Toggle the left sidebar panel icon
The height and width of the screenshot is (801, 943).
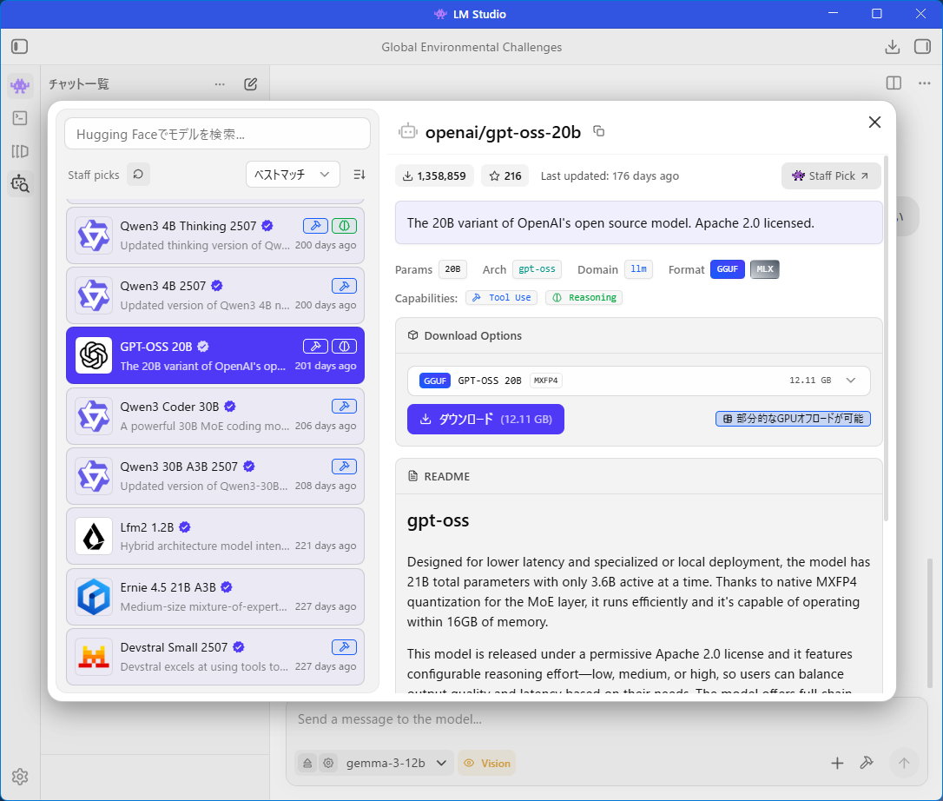coord(20,47)
